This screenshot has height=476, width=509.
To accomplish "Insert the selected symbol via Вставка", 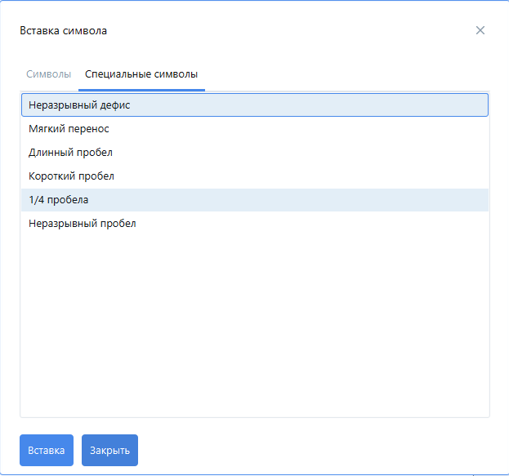I will (47, 450).
